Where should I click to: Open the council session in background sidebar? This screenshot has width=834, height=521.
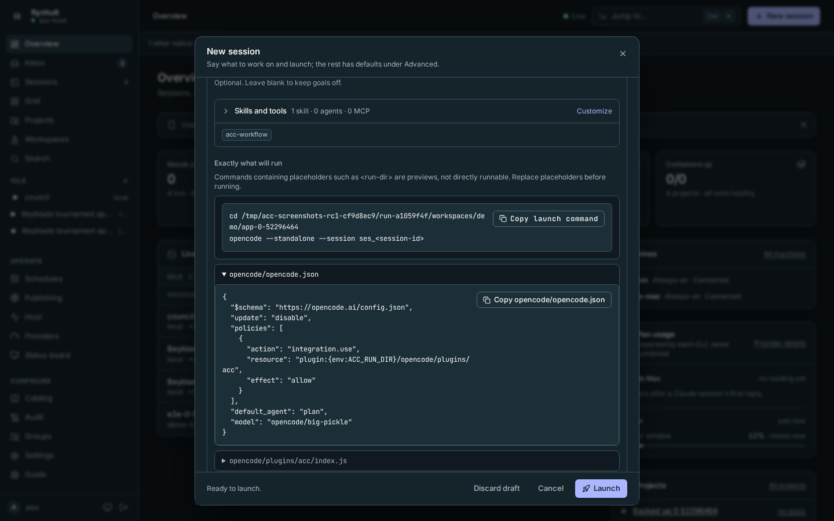69,197
